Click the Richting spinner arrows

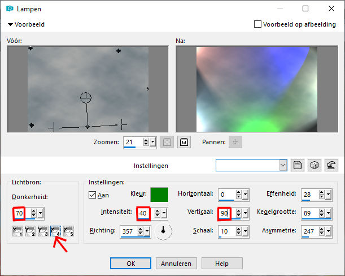[141, 231]
